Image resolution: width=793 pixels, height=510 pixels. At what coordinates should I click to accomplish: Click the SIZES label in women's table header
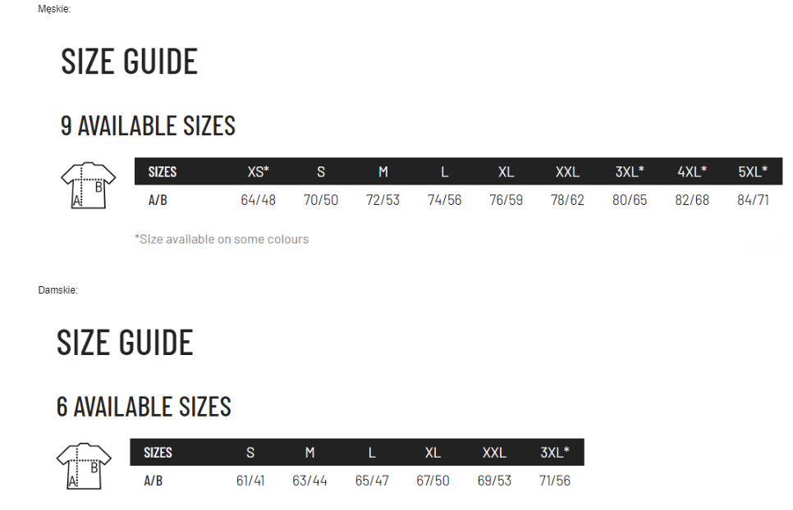pyautogui.click(x=158, y=453)
